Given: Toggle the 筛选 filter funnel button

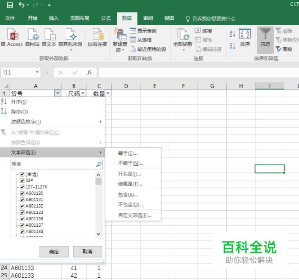Looking at the screenshot, I should pos(265,40).
